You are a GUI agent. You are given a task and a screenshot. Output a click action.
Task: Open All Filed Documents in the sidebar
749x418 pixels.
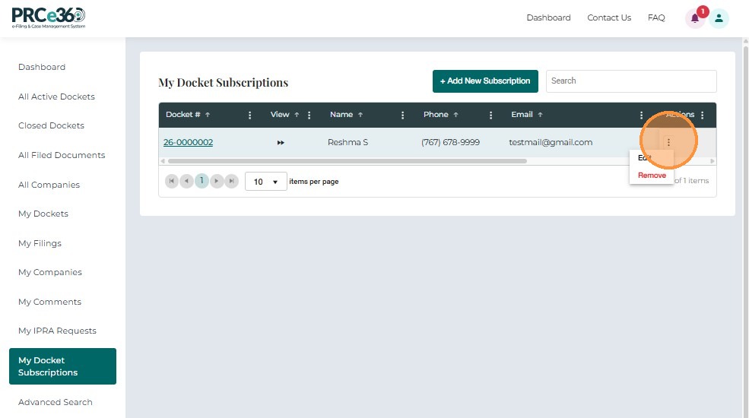point(62,155)
